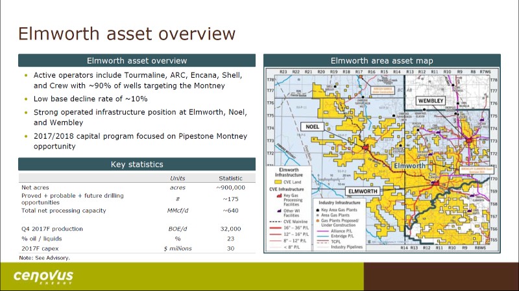Viewport: 519px width, 291px height.
Task: Click the 'Note: See Advisory.' footnote
Action: [x=44, y=258]
